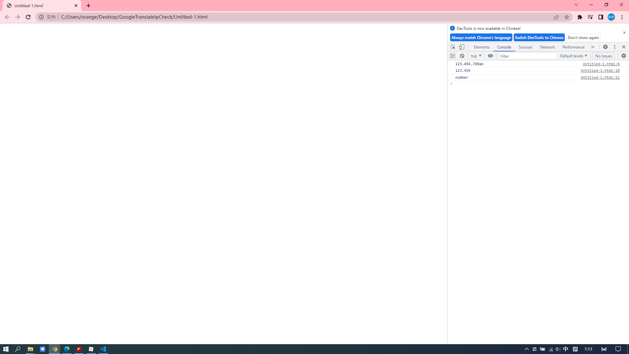
Task: Switch to the Network tab
Action: 547,47
